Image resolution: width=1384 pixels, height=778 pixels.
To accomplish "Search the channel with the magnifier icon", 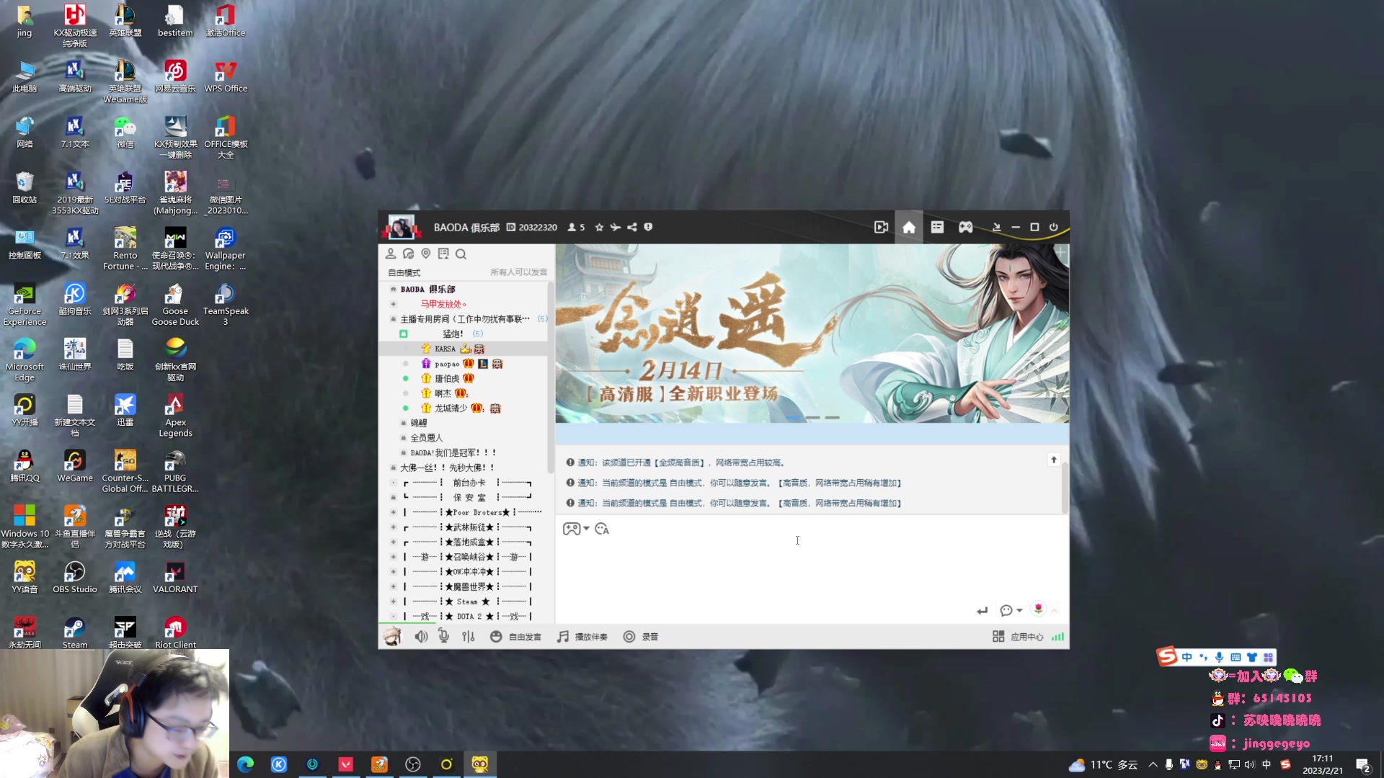I will (x=461, y=254).
